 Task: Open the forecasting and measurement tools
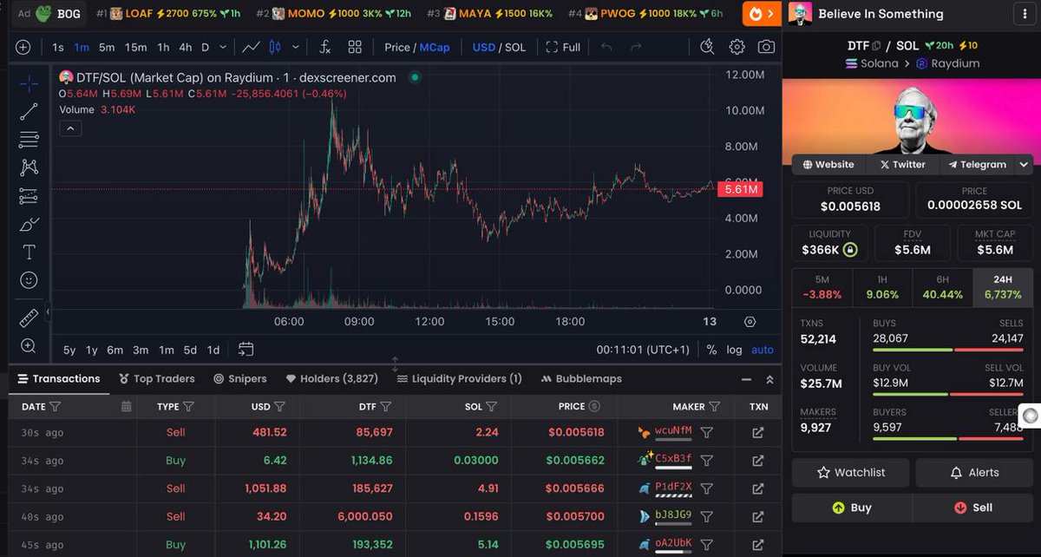29,196
